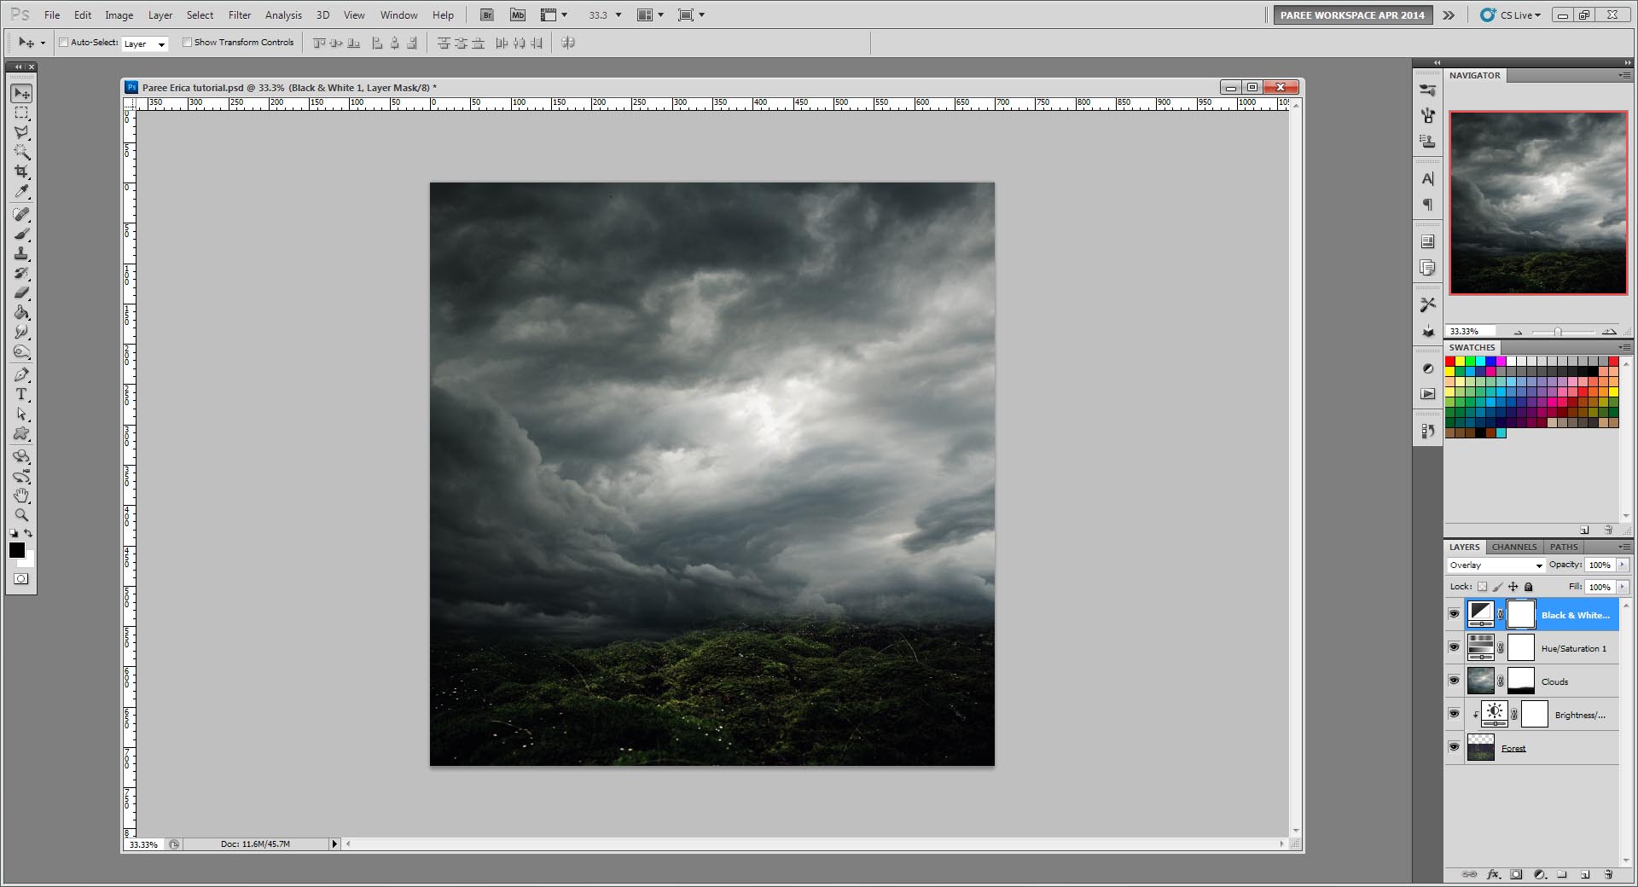The height and width of the screenshot is (887, 1638).
Task: Launch Adobe Bridge from top bar
Action: tap(487, 15)
